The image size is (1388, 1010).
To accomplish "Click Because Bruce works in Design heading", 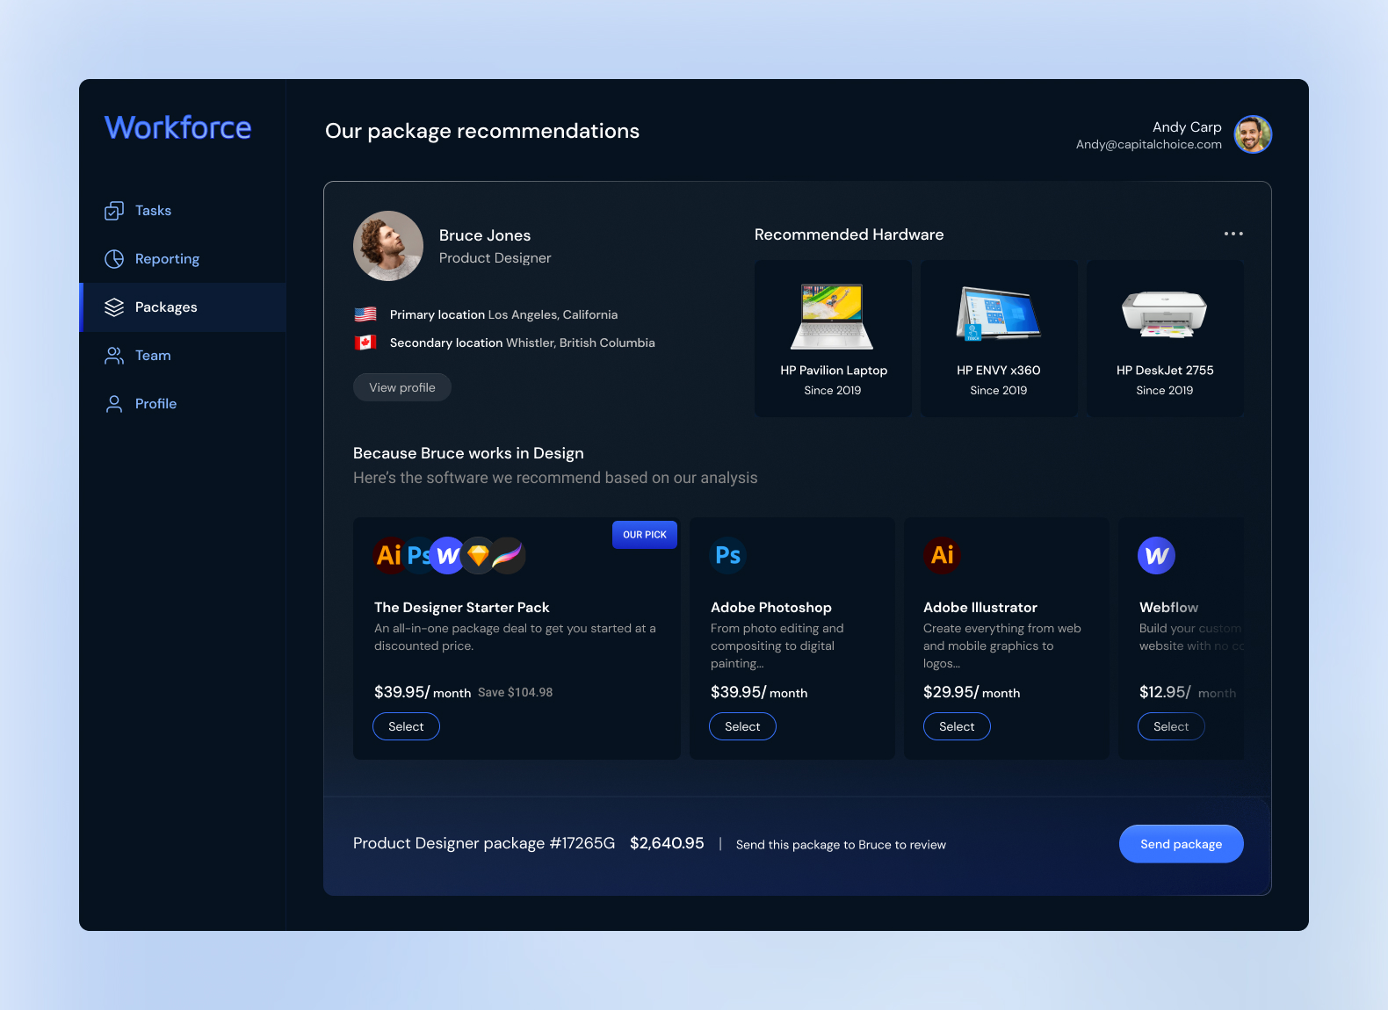I will 468,454.
